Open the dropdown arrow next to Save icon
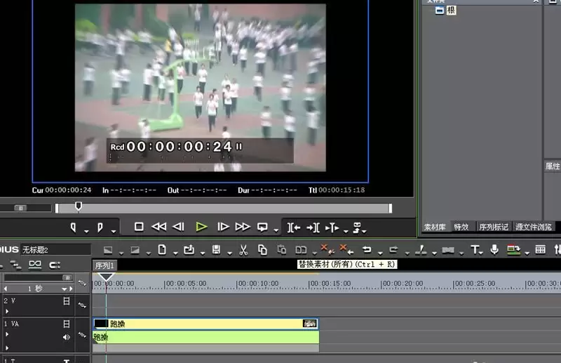 click(230, 253)
